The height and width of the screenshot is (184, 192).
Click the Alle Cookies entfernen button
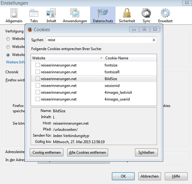(x=88, y=152)
